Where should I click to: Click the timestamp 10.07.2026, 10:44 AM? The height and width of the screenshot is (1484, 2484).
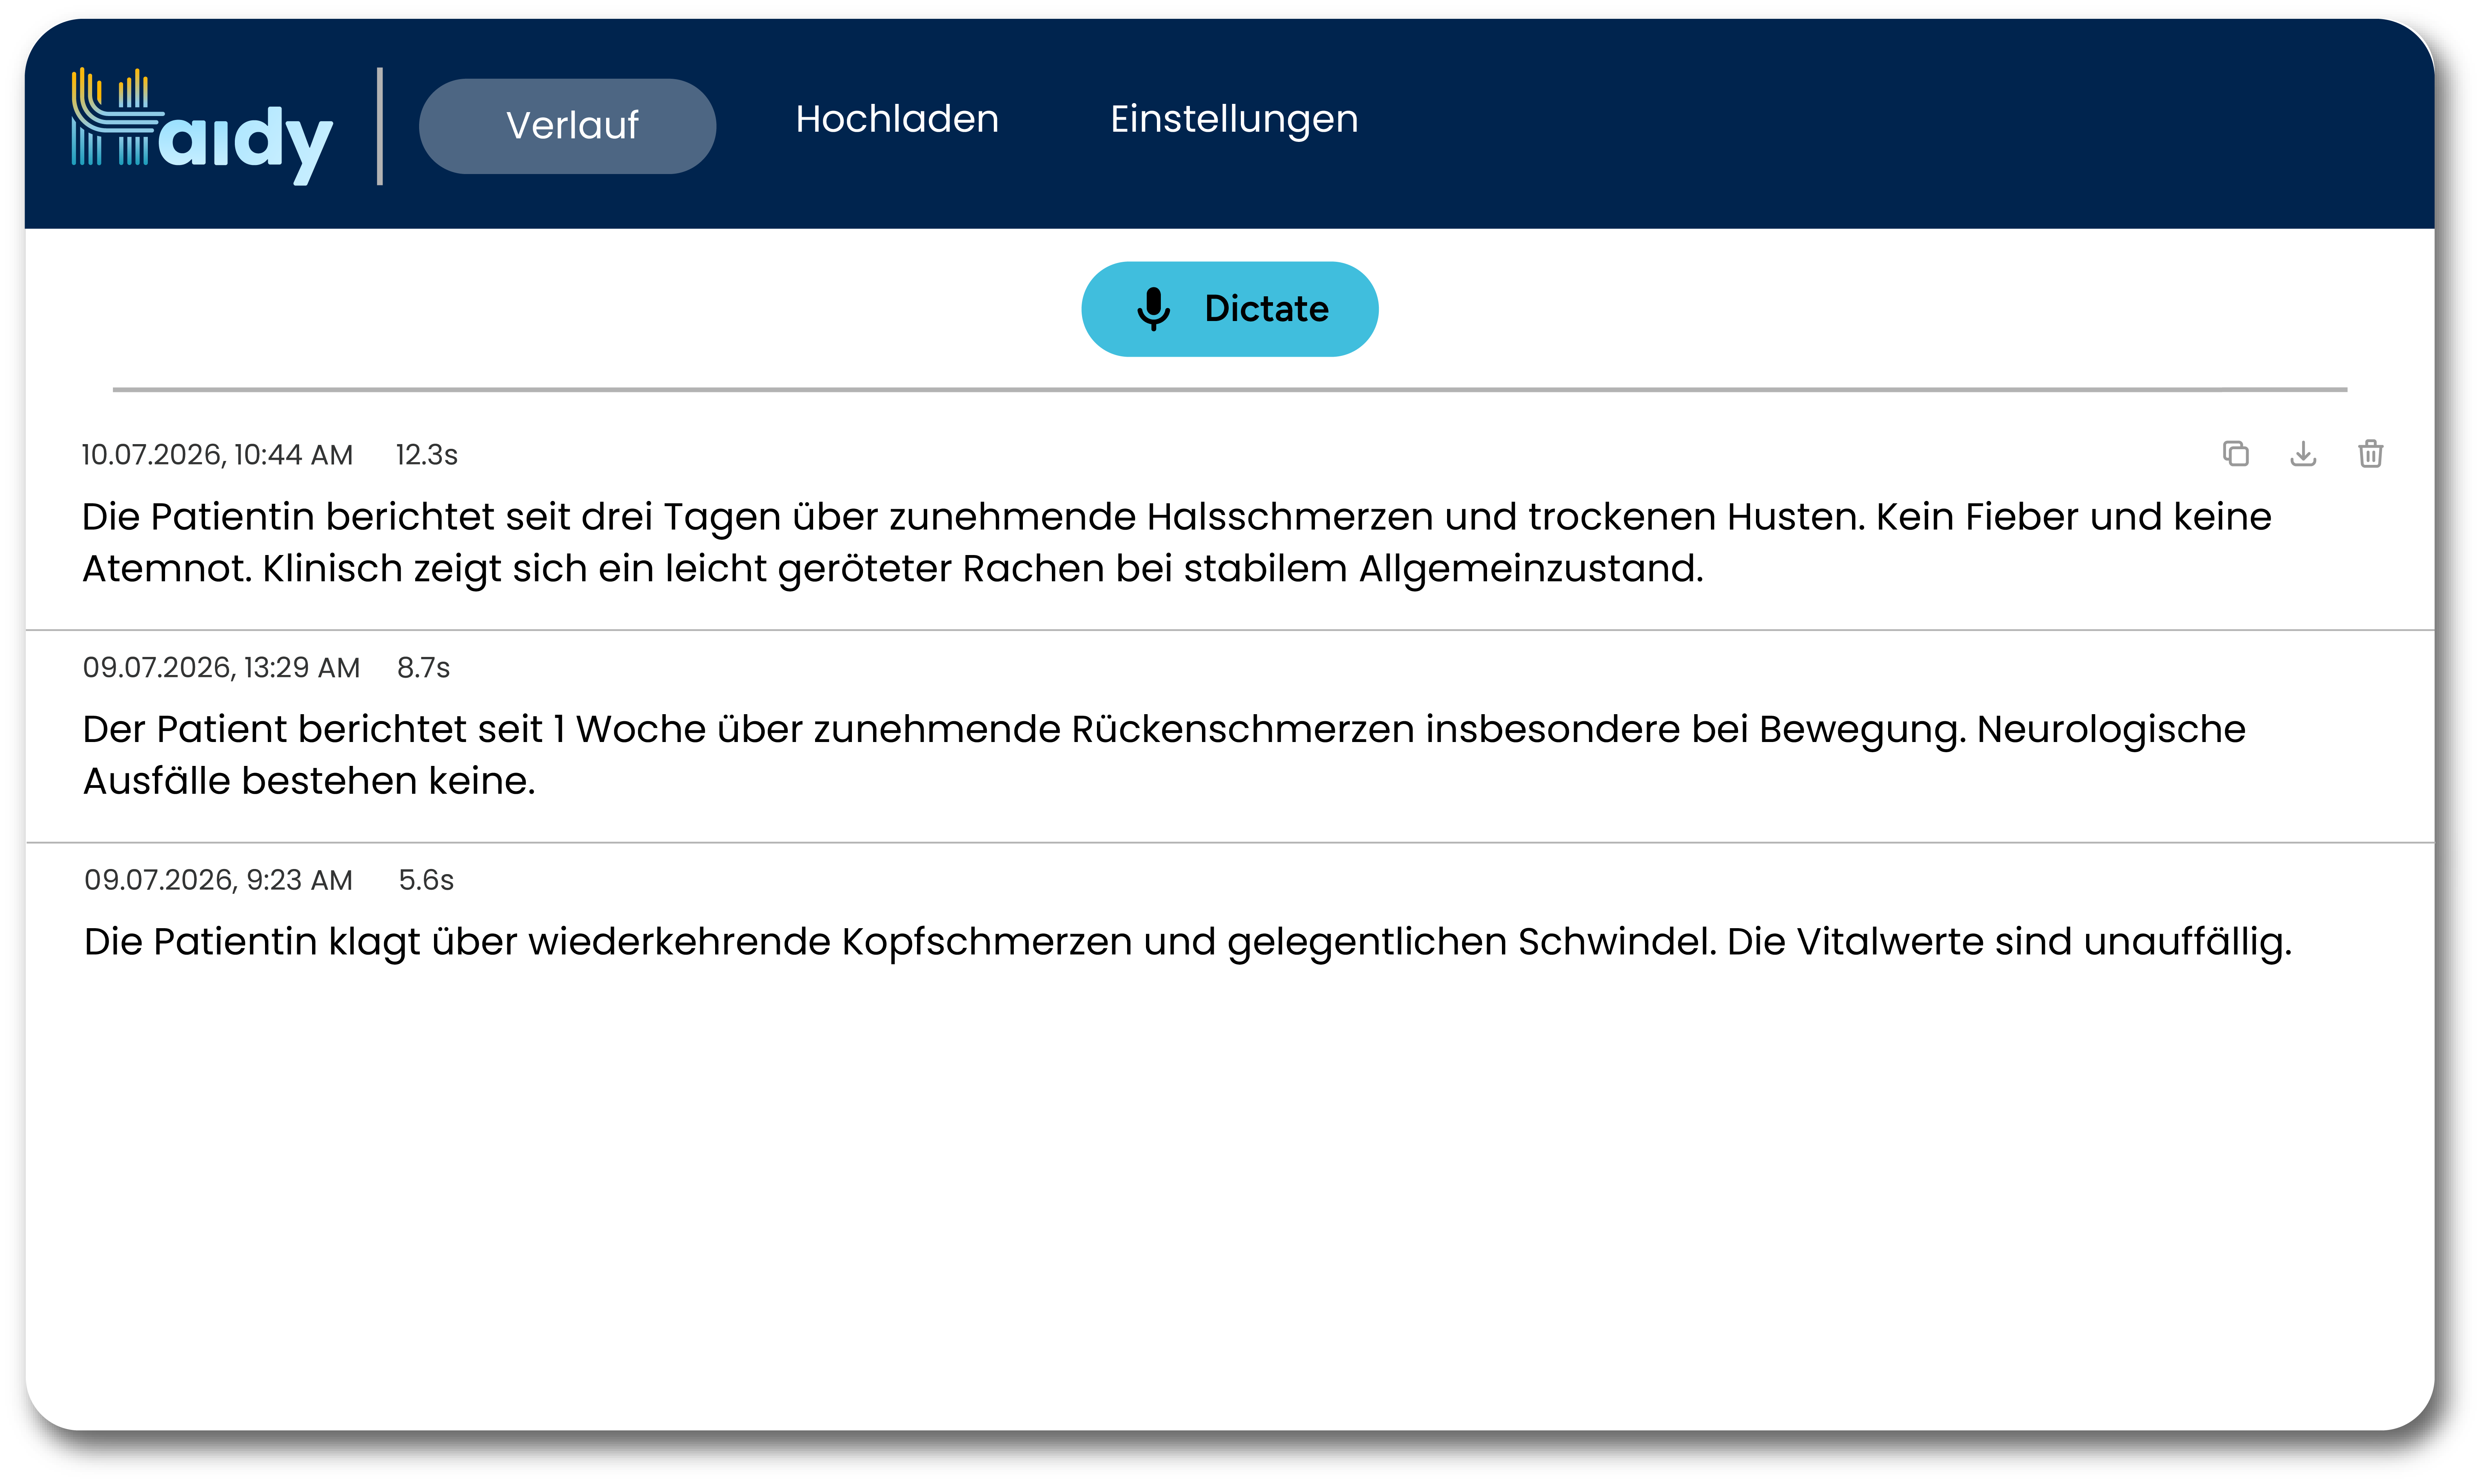click(x=217, y=455)
